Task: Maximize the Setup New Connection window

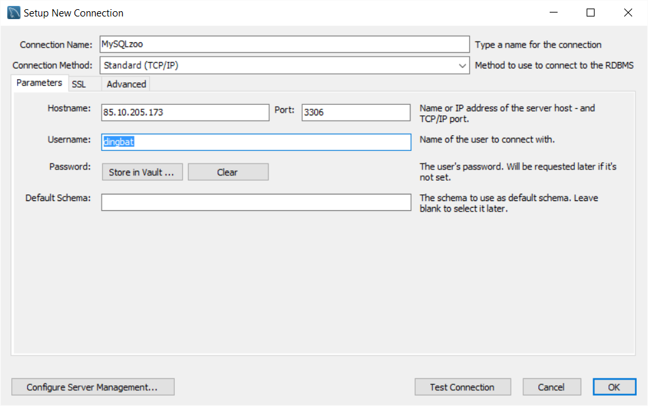Action: [591, 13]
